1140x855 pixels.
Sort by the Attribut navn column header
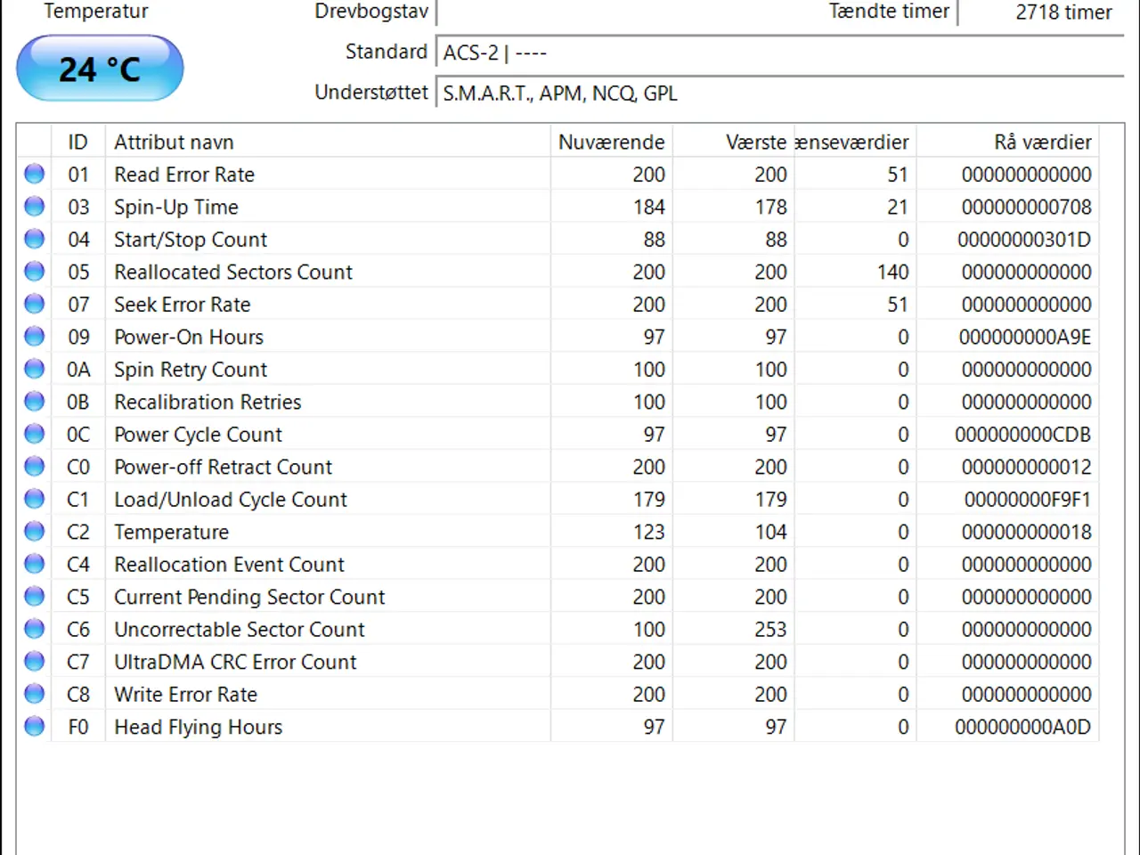[328, 142]
